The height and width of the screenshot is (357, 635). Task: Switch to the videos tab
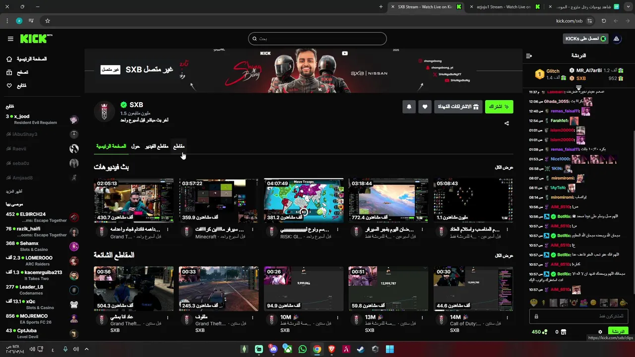(x=157, y=146)
